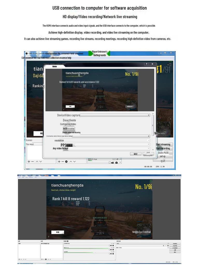Click transition duration field in lower OBS
The image size is (199, 265).
coord(144,248)
